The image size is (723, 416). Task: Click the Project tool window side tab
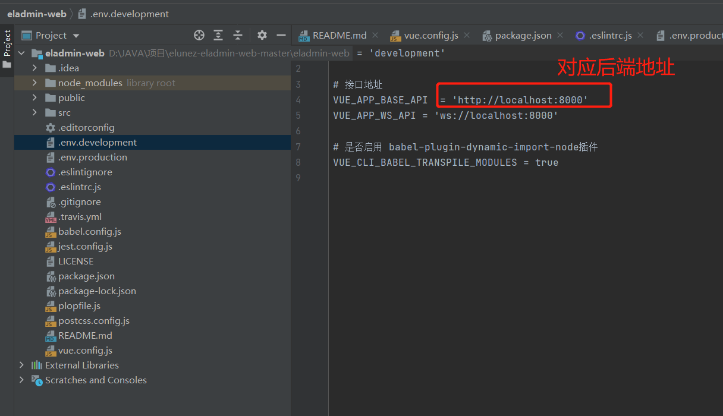pyautogui.click(x=7, y=49)
